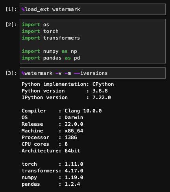Click the line 'import transformers'

(x=51, y=38)
